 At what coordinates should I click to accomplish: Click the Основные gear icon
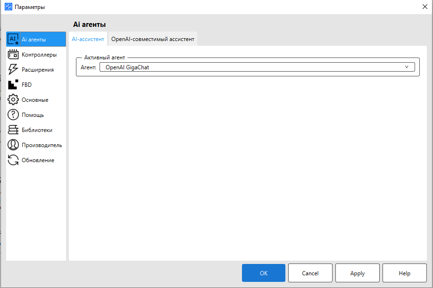[x=13, y=99]
